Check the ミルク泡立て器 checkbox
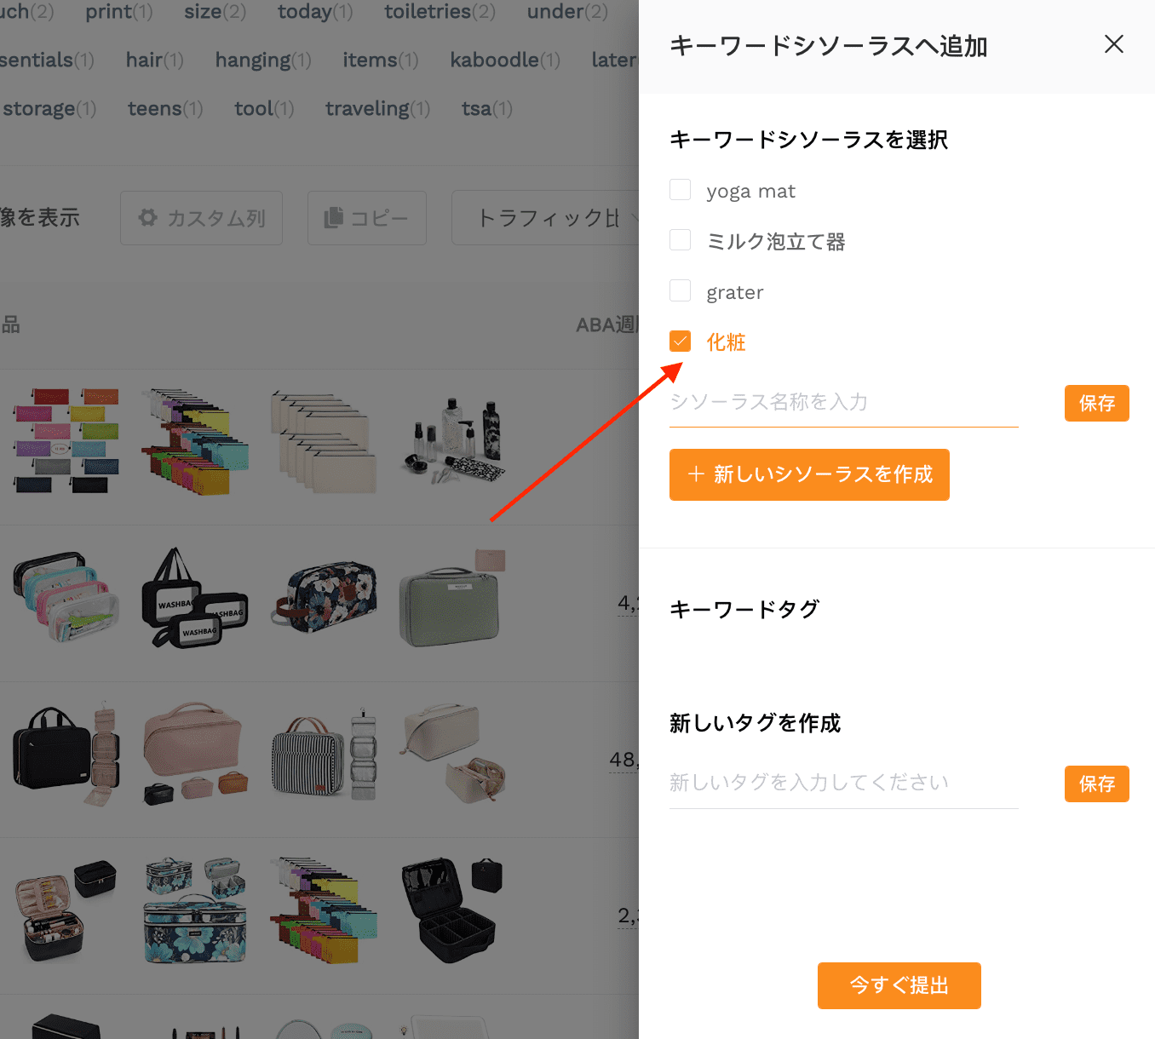Image resolution: width=1155 pixels, height=1039 pixels. click(680, 240)
